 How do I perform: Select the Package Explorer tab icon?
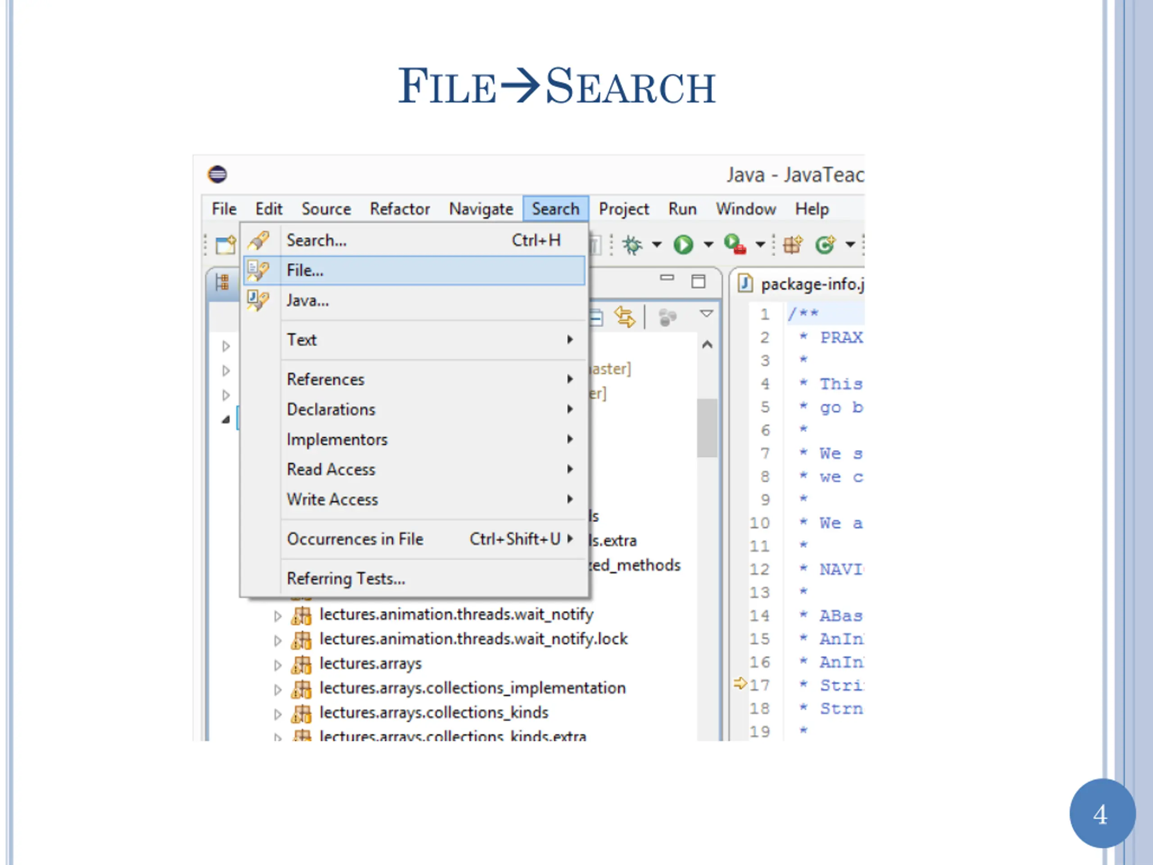click(222, 282)
